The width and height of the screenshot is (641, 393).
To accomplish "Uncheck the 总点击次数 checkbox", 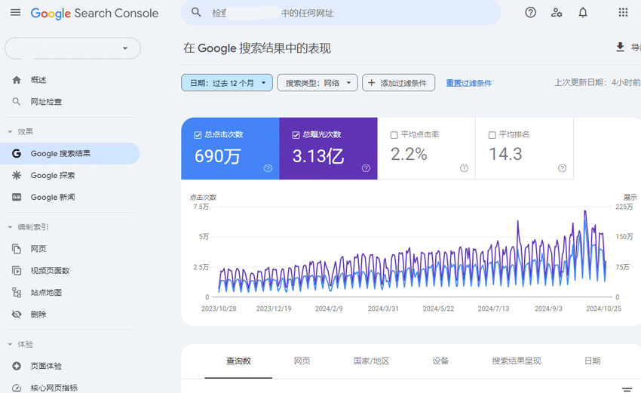I will click(x=198, y=135).
